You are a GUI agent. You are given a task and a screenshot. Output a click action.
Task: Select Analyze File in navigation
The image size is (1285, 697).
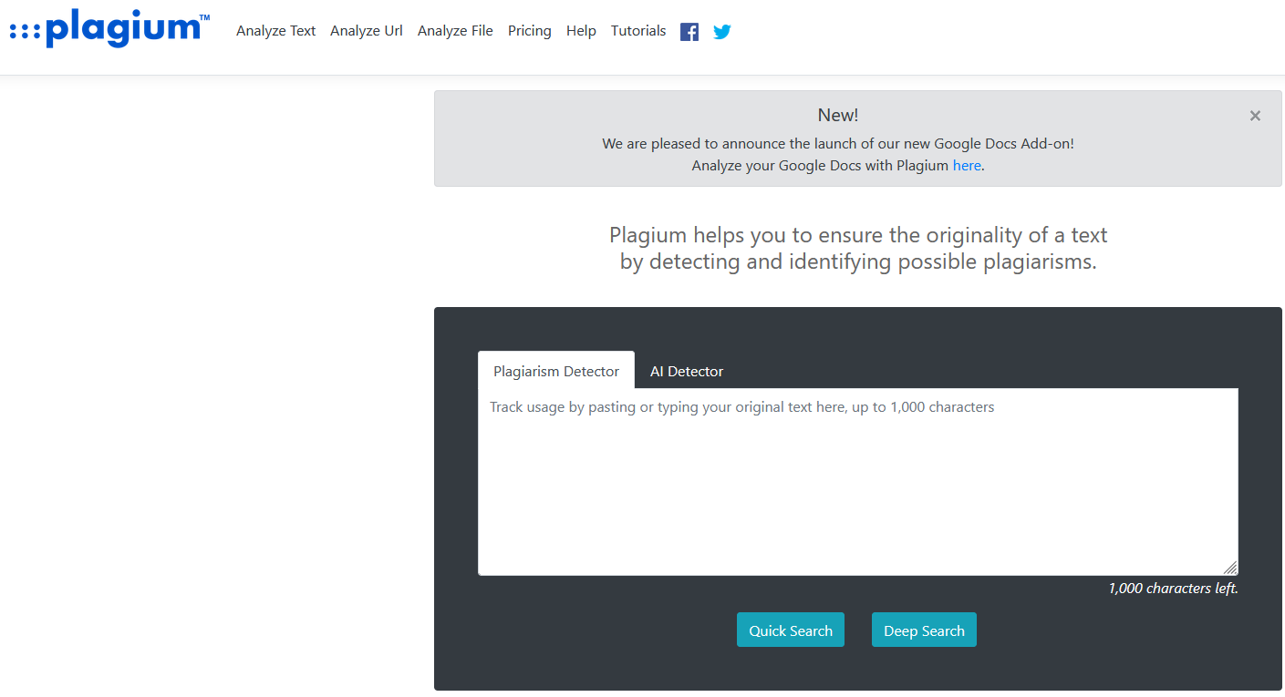click(455, 31)
